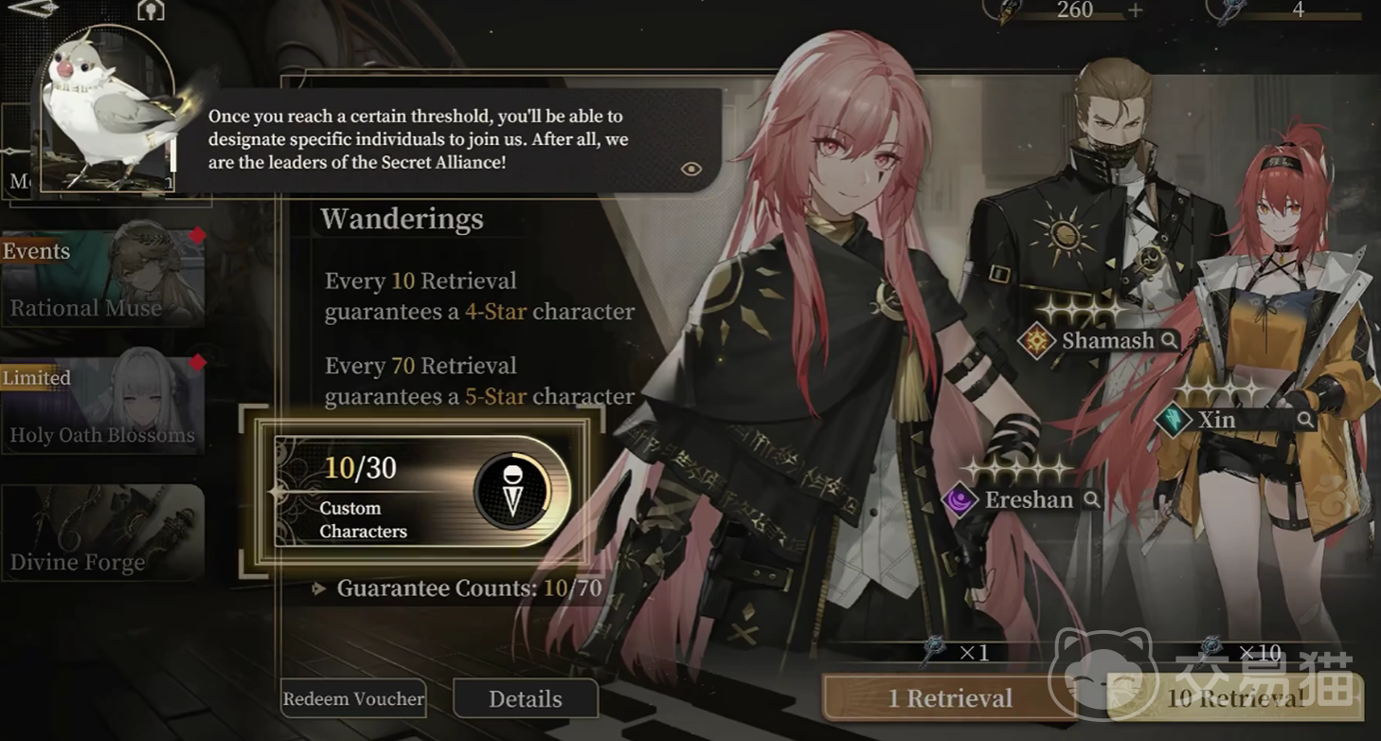Perform 1 Retrieval

click(x=950, y=698)
